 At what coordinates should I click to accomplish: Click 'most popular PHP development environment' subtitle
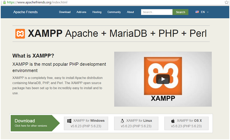59,67
